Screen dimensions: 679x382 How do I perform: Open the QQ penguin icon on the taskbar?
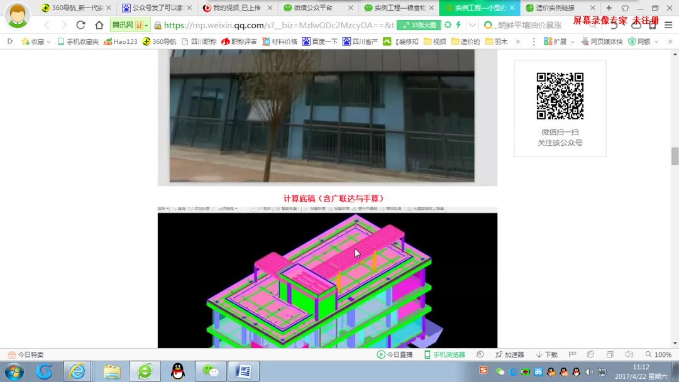coord(178,371)
